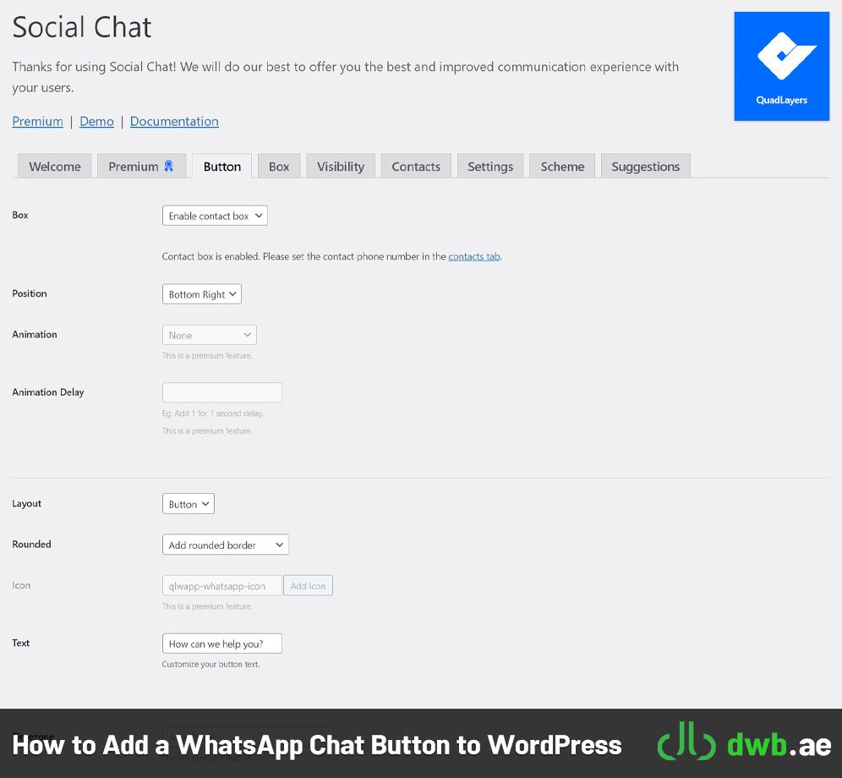The height and width of the screenshot is (778, 842).
Task: Open the Documentation link
Action: 174,122
